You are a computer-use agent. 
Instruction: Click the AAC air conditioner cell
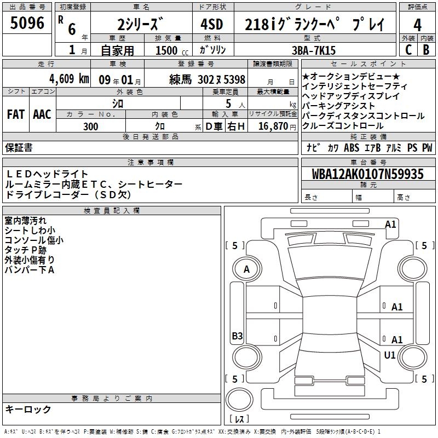coord(42,114)
